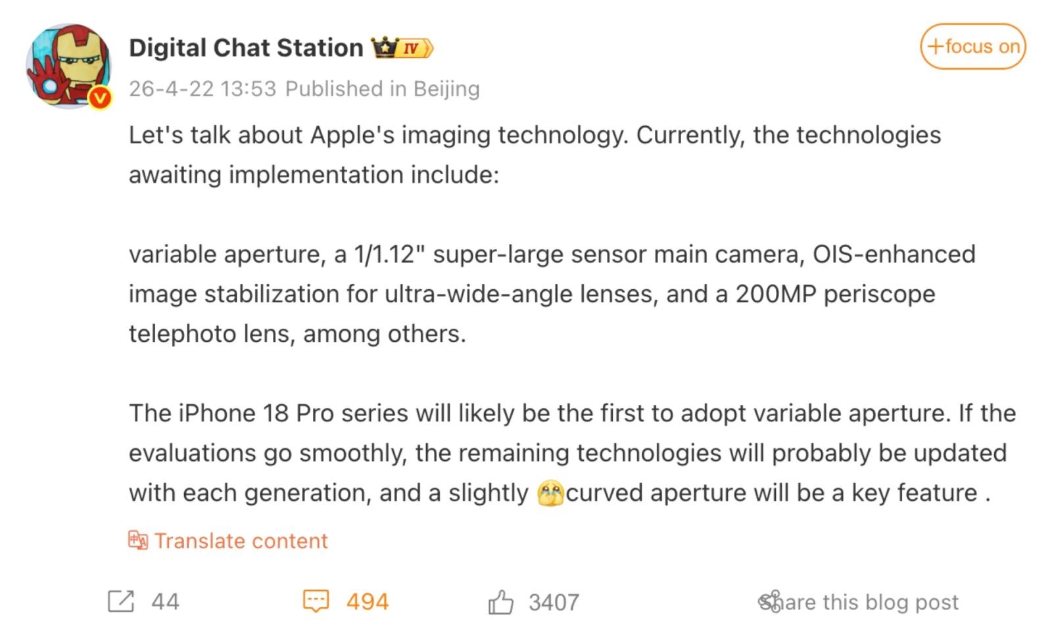
Task: Click the paragraph mentioning iPhone 18 Pro series
Action: point(572,453)
